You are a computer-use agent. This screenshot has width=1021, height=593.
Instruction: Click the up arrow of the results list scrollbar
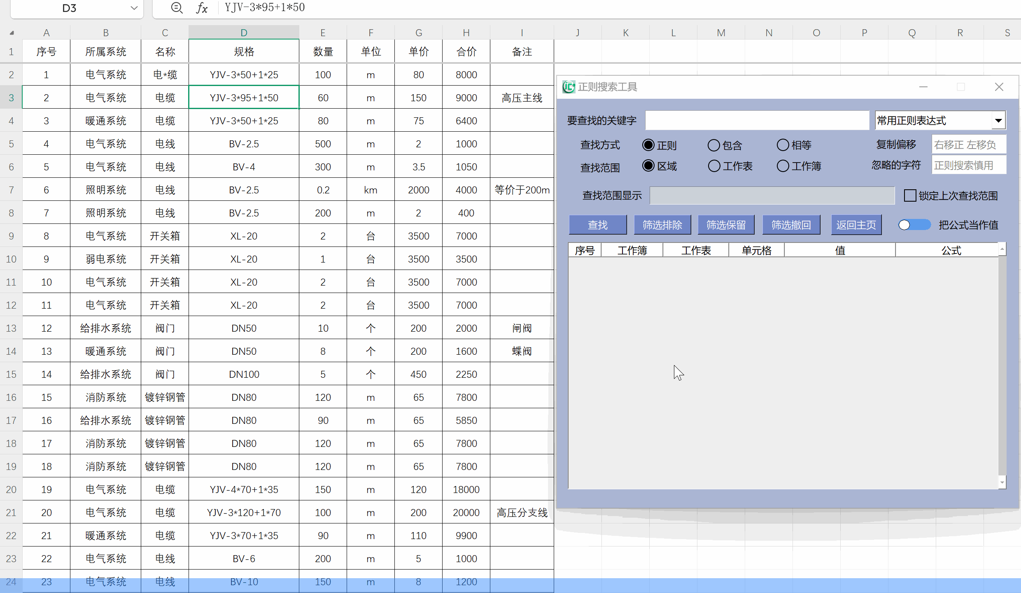[1002, 248]
